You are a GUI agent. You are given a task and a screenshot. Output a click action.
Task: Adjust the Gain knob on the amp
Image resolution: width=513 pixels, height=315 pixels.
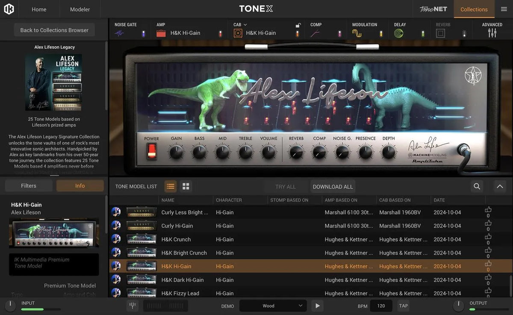point(176,150)
